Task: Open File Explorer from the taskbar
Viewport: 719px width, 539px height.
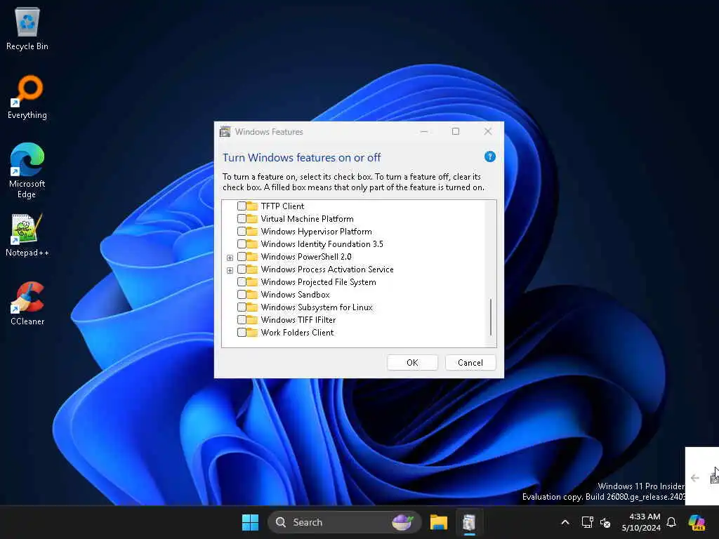Action: [438, 522]
